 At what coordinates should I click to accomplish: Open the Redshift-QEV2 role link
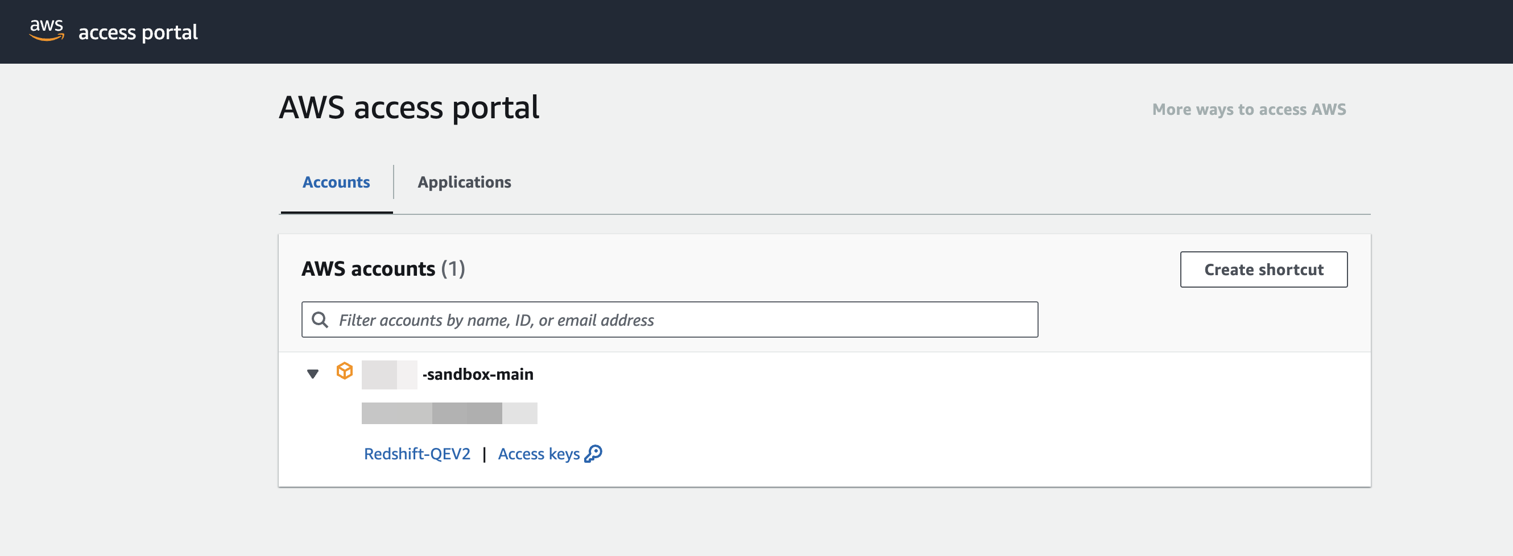[417, 453]
